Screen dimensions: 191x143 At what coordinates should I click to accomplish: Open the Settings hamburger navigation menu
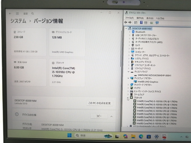(x=17, y=13)
